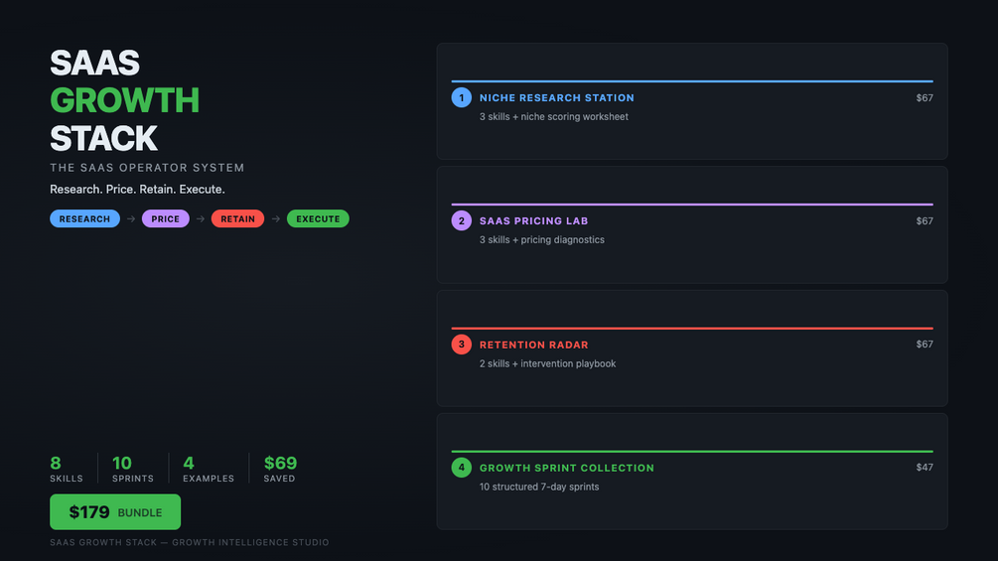Click the arrow between Price and Retain
The image size is (998, 561).
201,219
